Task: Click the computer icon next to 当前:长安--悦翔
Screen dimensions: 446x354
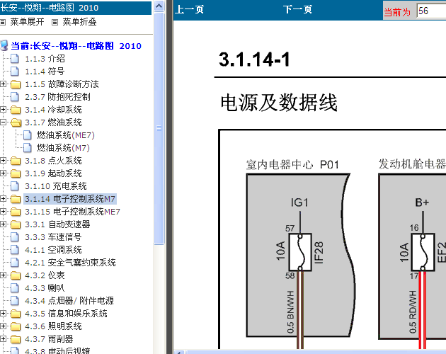Action: [x=4, y=45]
